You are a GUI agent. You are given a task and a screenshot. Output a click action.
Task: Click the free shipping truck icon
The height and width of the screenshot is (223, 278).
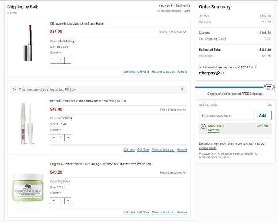(x=270, y=87)
